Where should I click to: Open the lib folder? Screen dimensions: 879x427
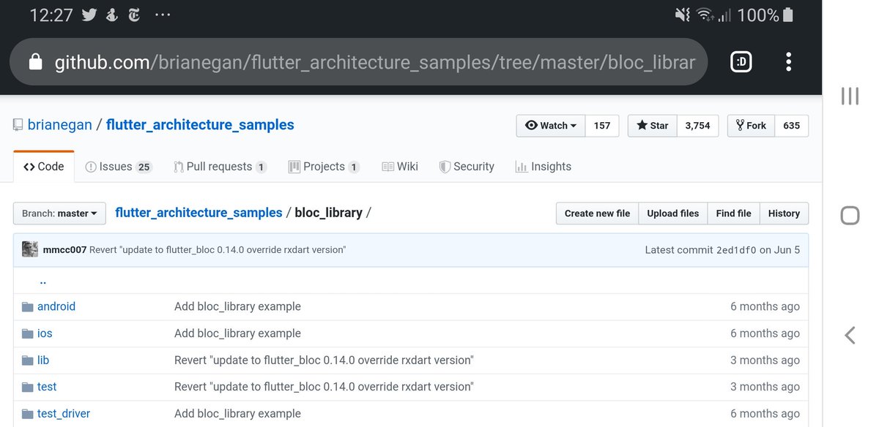tap(43, 360)
